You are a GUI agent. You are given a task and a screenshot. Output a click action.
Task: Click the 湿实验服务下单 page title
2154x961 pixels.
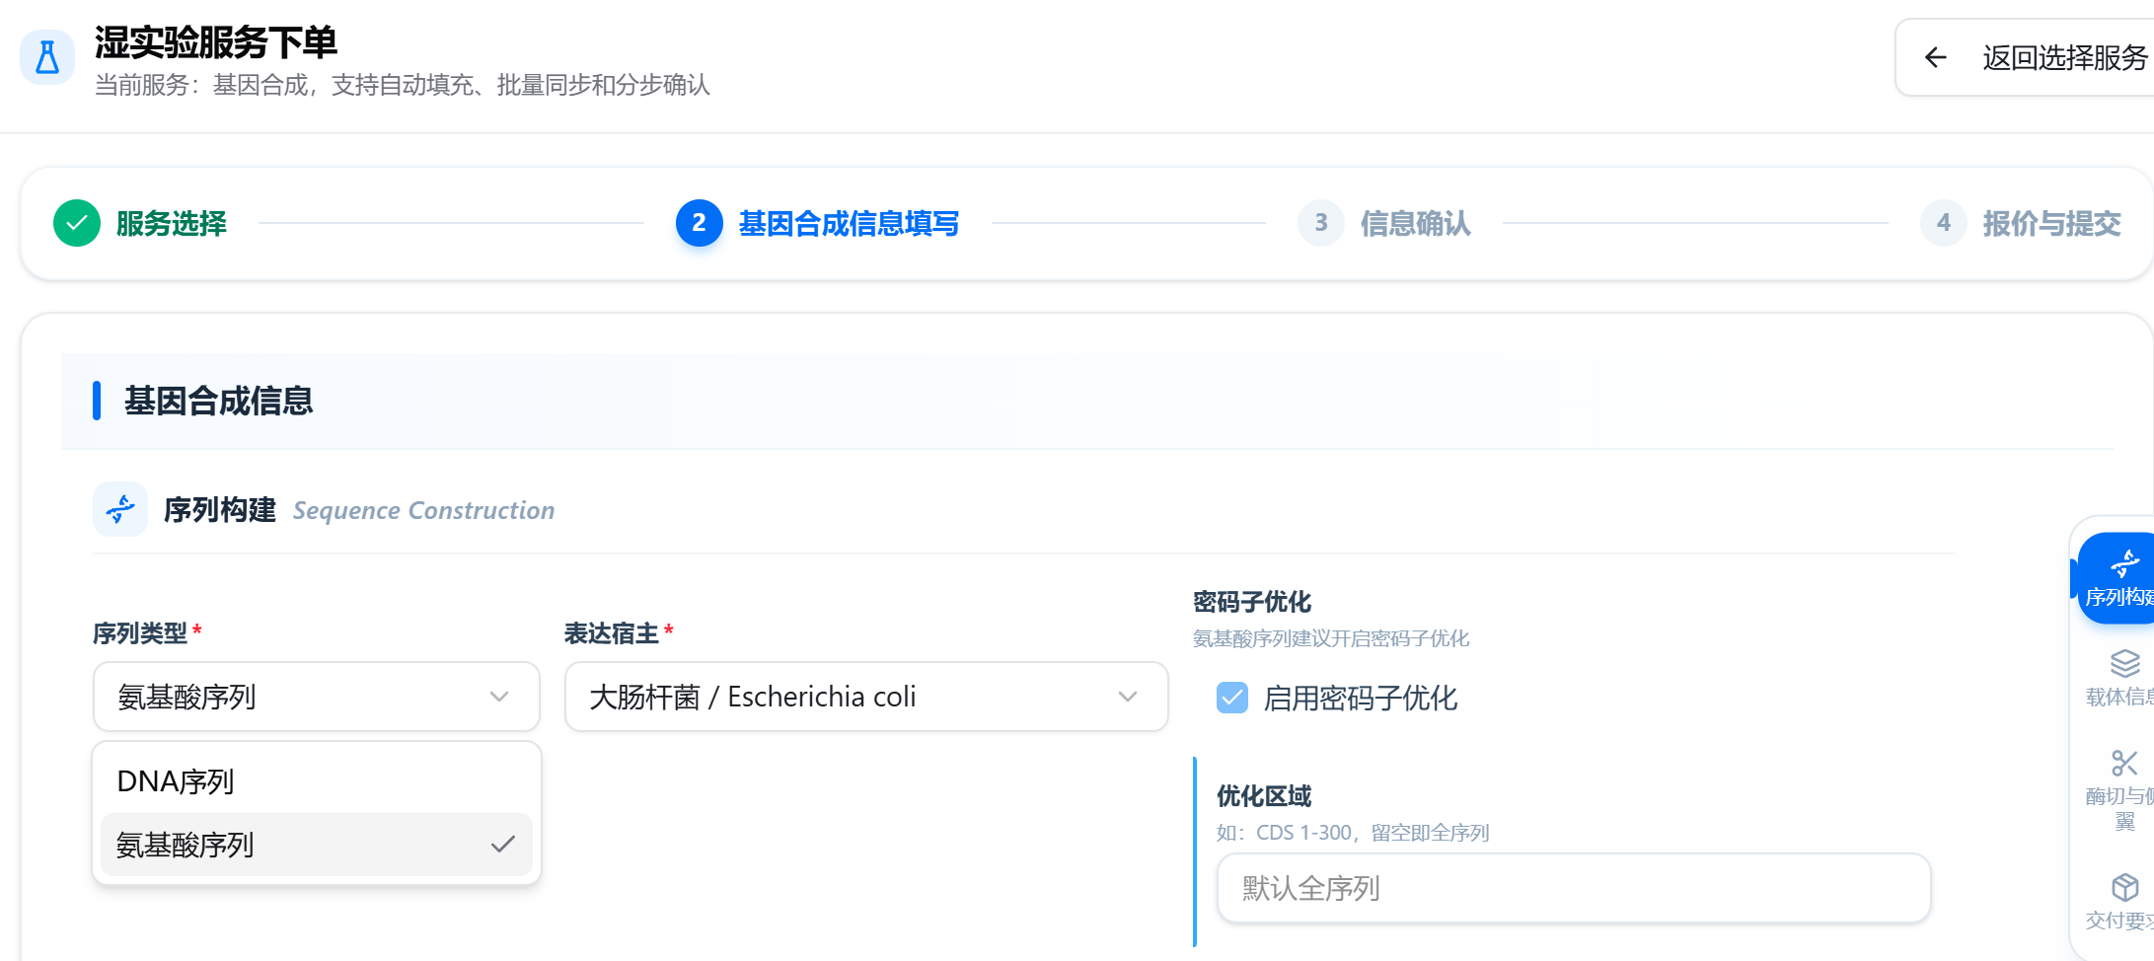point(216,42)
